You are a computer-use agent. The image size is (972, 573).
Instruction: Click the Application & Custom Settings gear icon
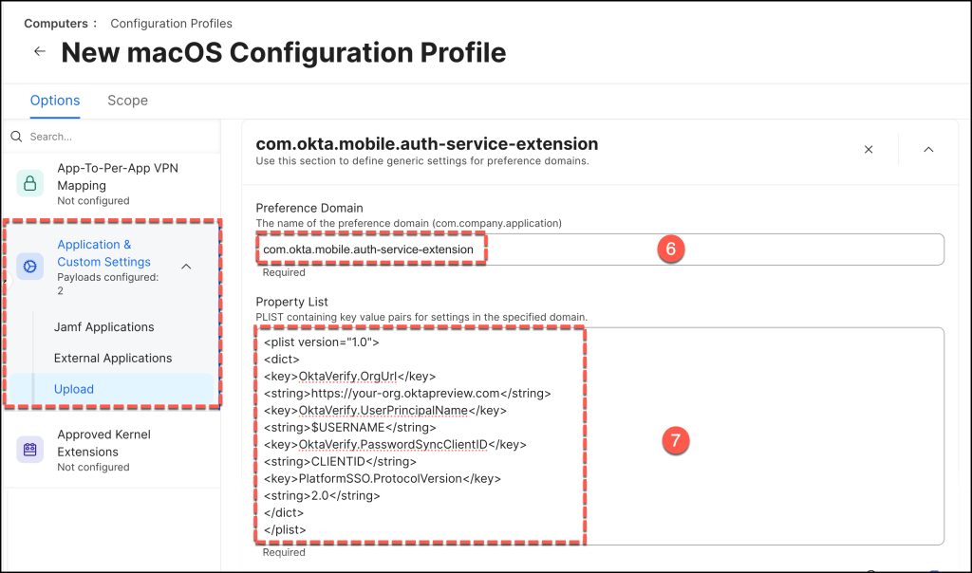click(x=30, y=268)
